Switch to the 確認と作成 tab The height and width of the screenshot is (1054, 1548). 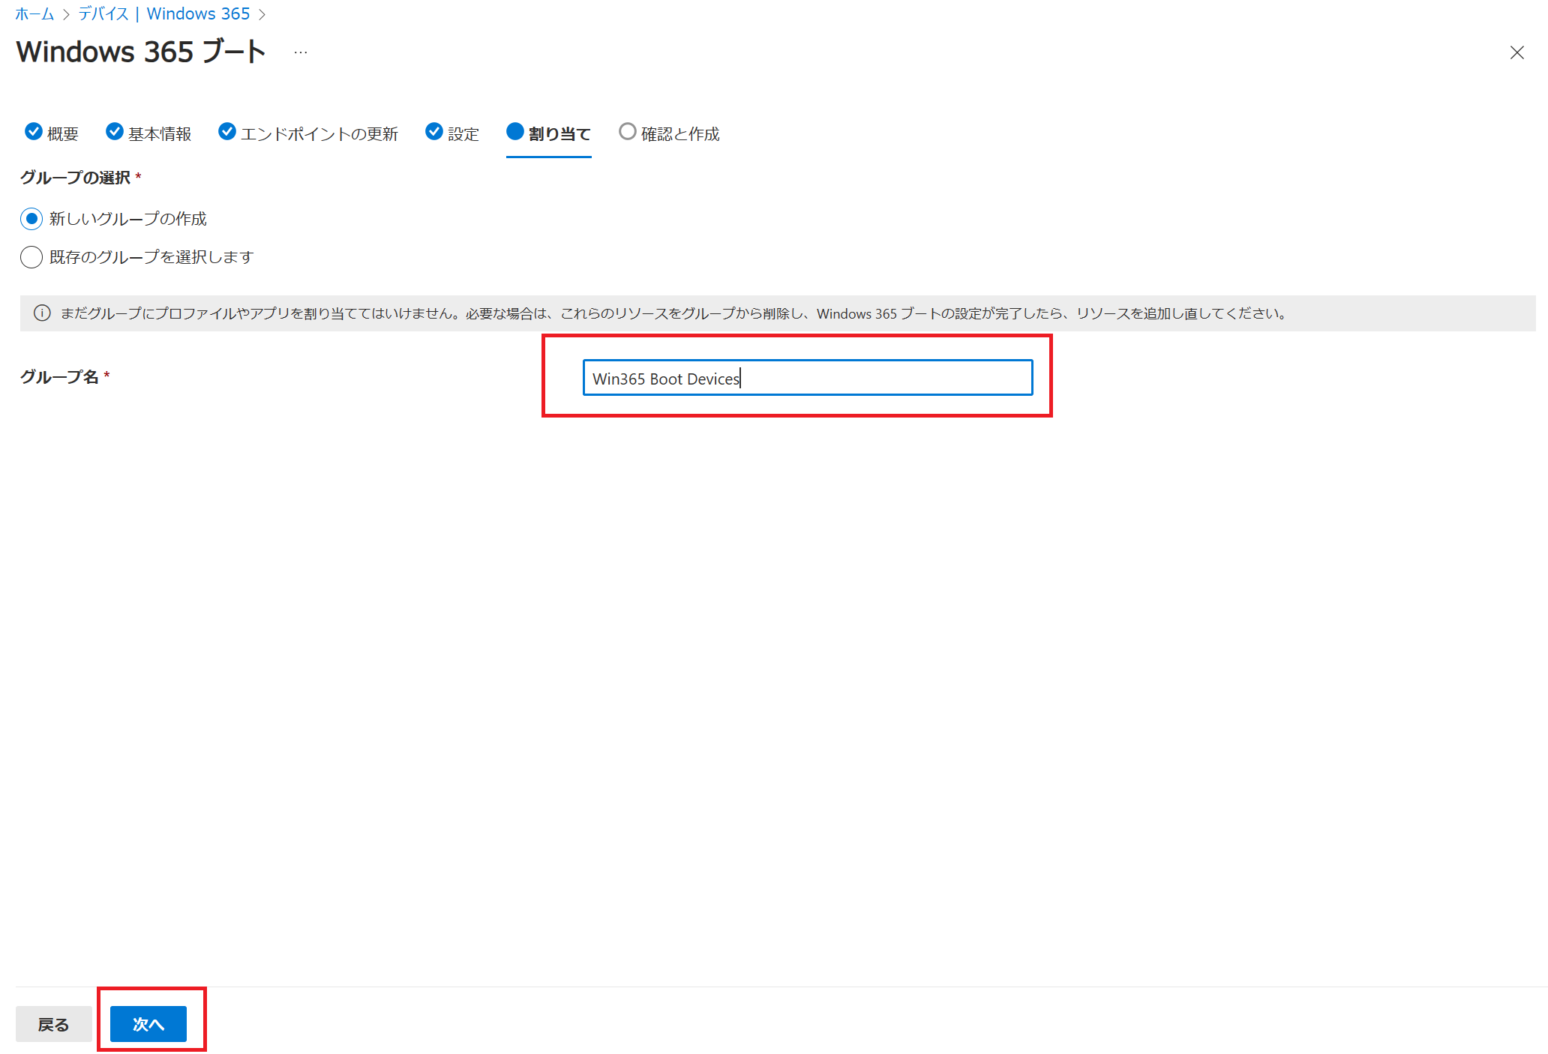679,134
